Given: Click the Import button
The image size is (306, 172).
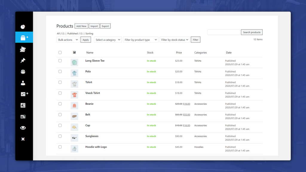Looking at the screenshot, I should click(x=94, y=26).
